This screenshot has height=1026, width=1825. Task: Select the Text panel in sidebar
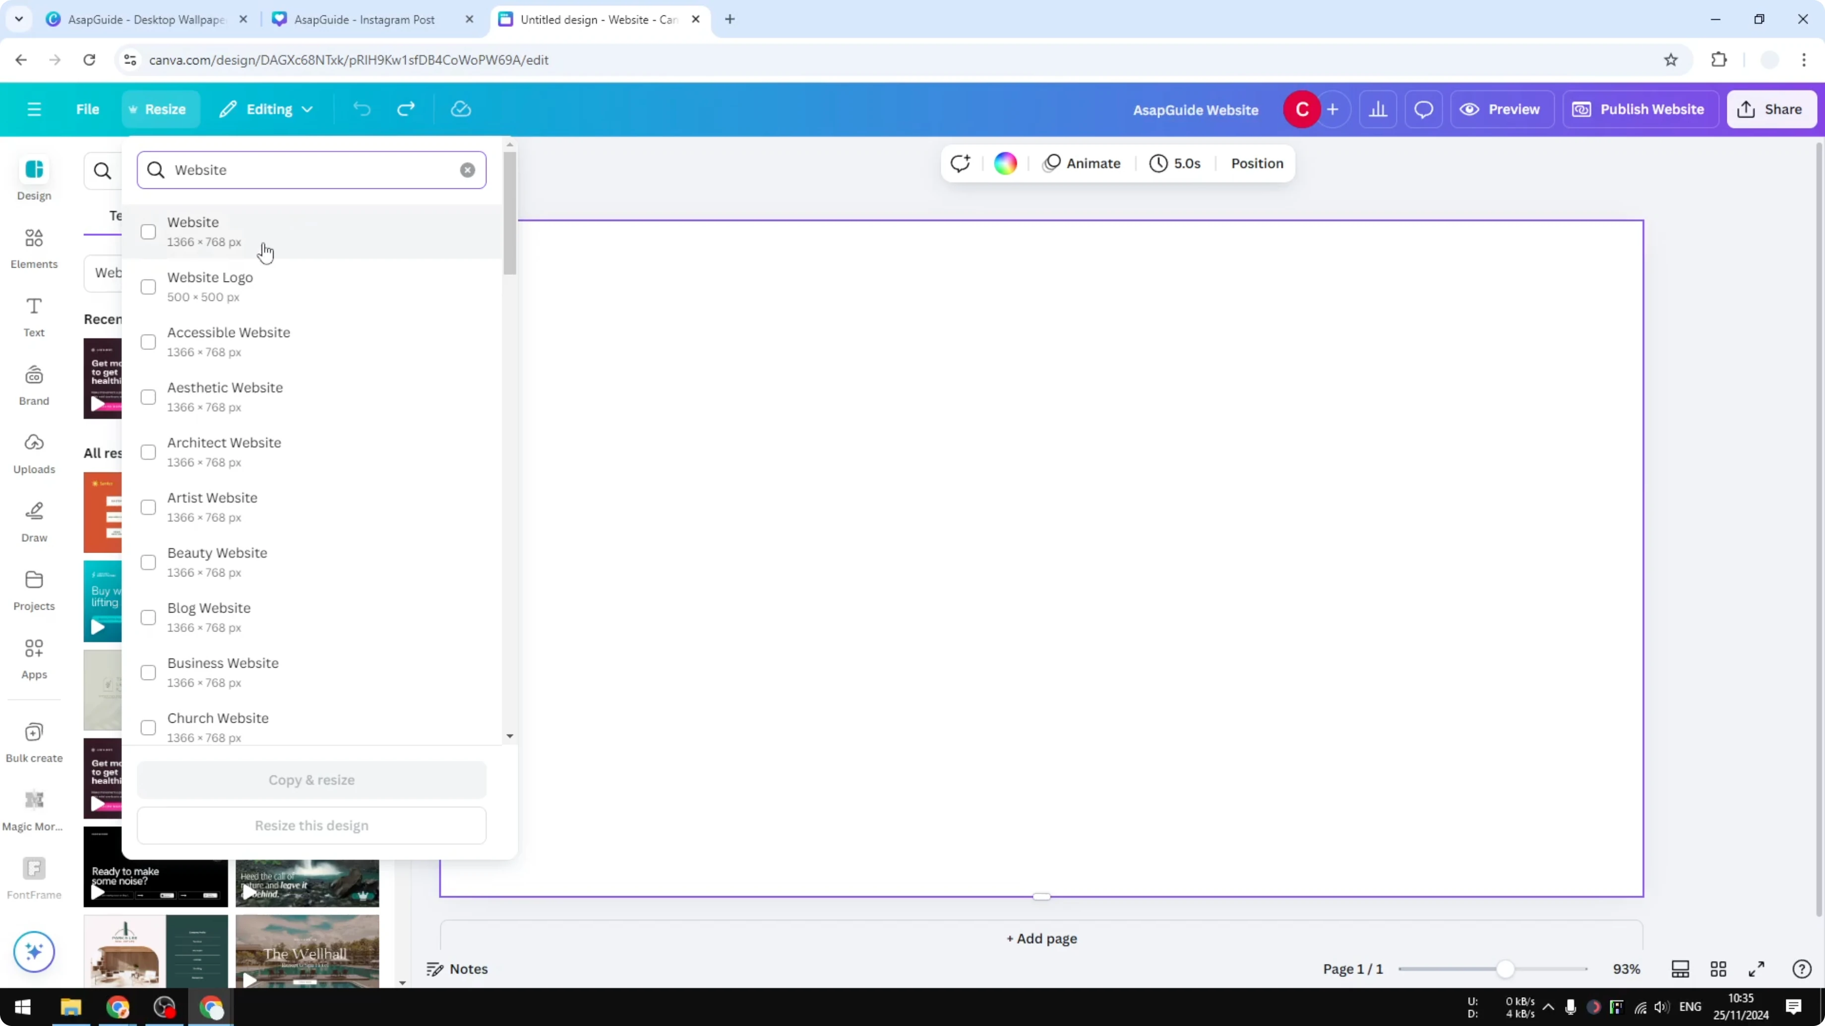33,316
